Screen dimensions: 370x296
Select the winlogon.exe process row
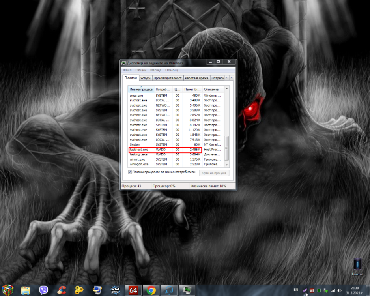pos(176,164)
